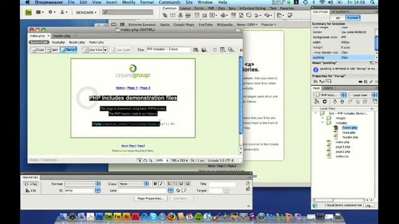
Task: Click Bold B button in Properties
Action: click(x=155, y=184)
